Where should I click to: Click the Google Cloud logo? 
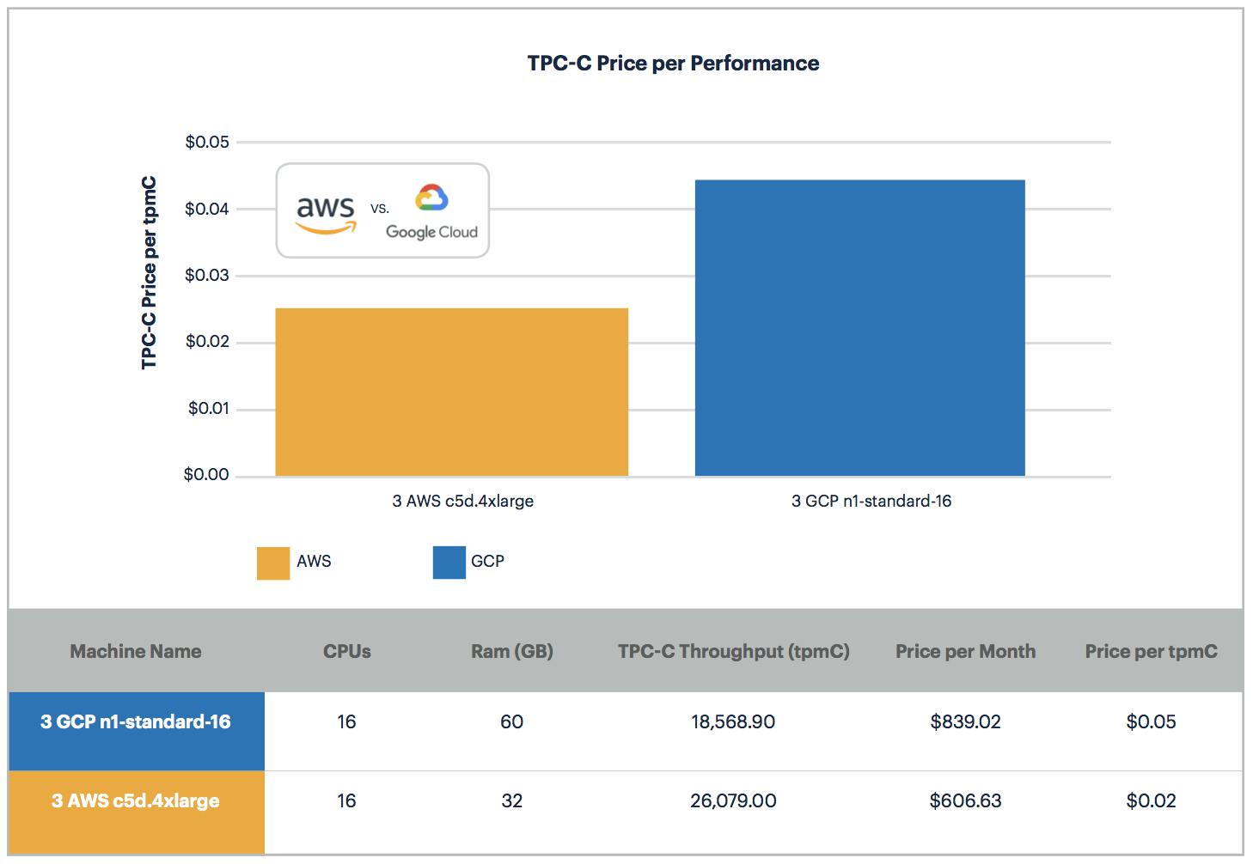click(x=431, y=211)
